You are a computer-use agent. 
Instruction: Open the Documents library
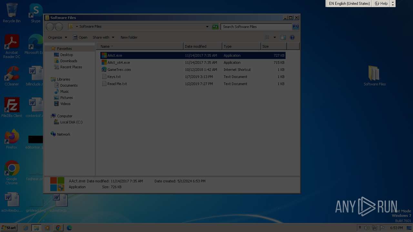(x=69, y=85)
